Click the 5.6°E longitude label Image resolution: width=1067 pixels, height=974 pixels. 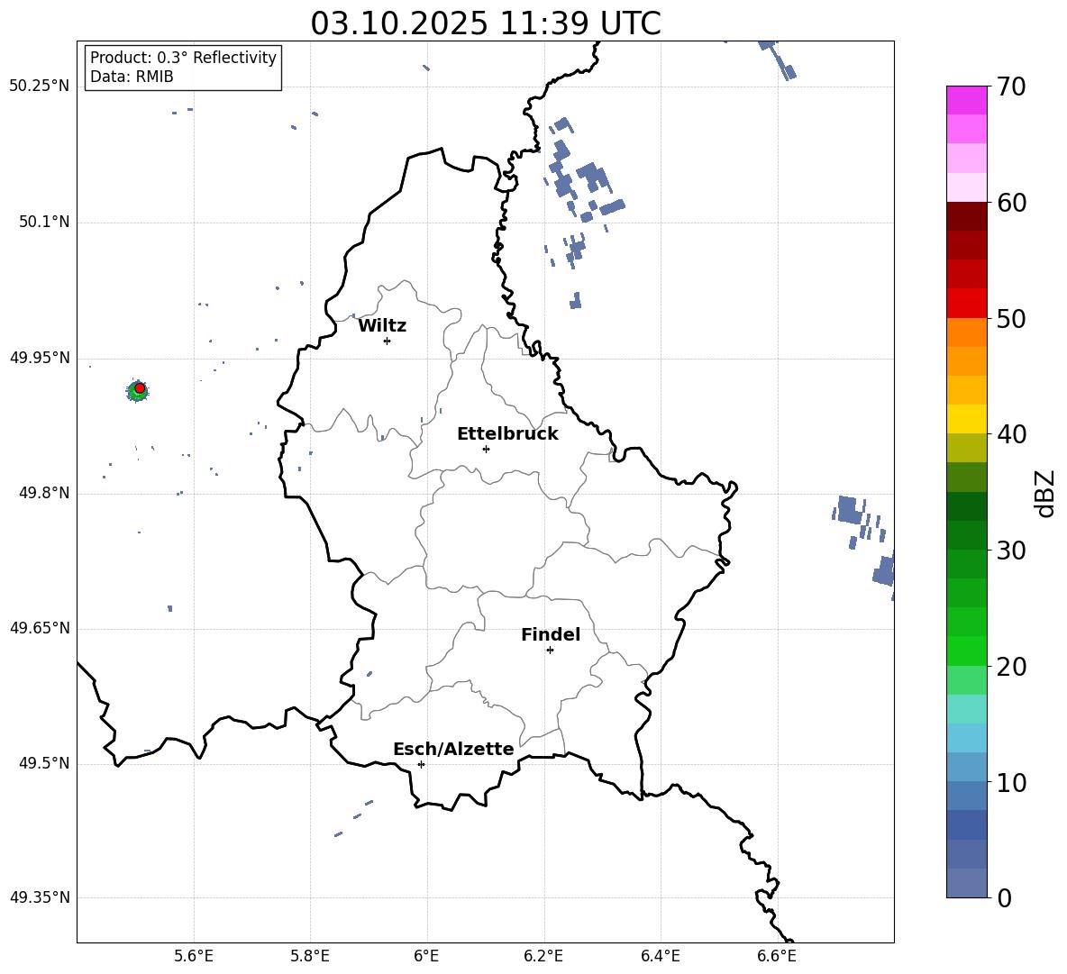[x=194, y=956]
